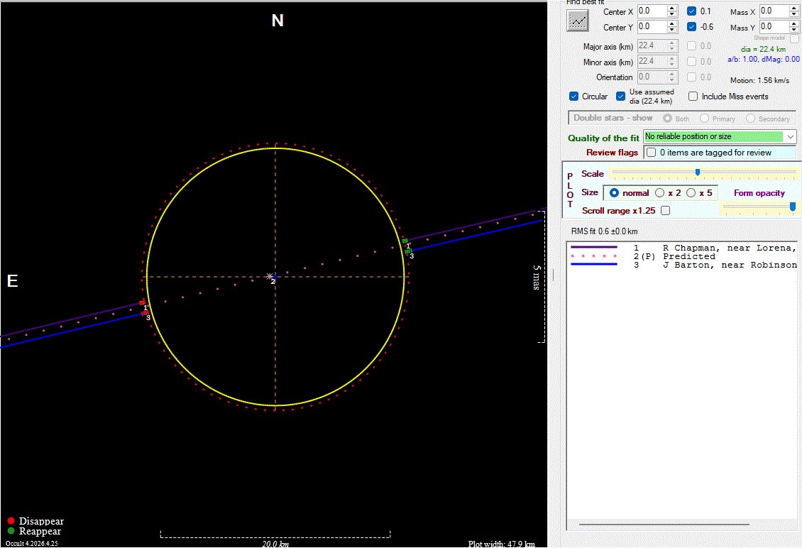802x548 pixels.
Task: Click the 20.0 km scale bar label
Action: (x=275, y=544)
